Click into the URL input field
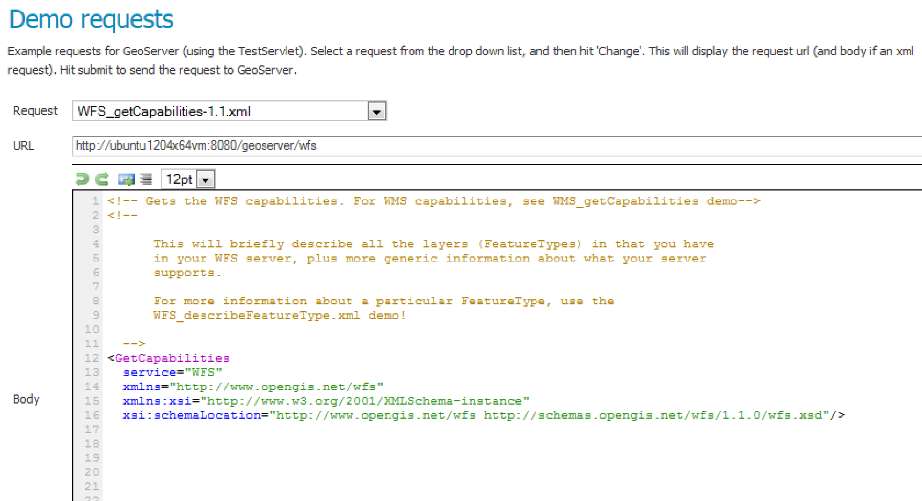 pyautogui.click(x=497, y=146)
